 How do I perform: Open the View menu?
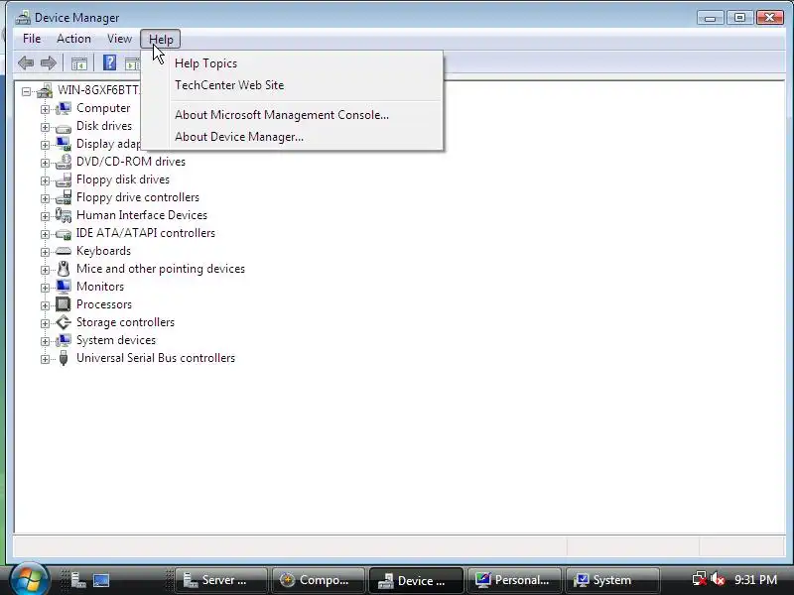pyautogui.click(x=119, y=39)
